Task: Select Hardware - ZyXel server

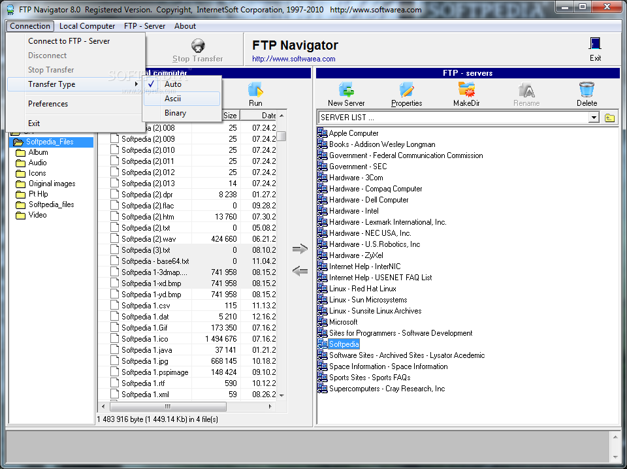Action: [356, 255]
